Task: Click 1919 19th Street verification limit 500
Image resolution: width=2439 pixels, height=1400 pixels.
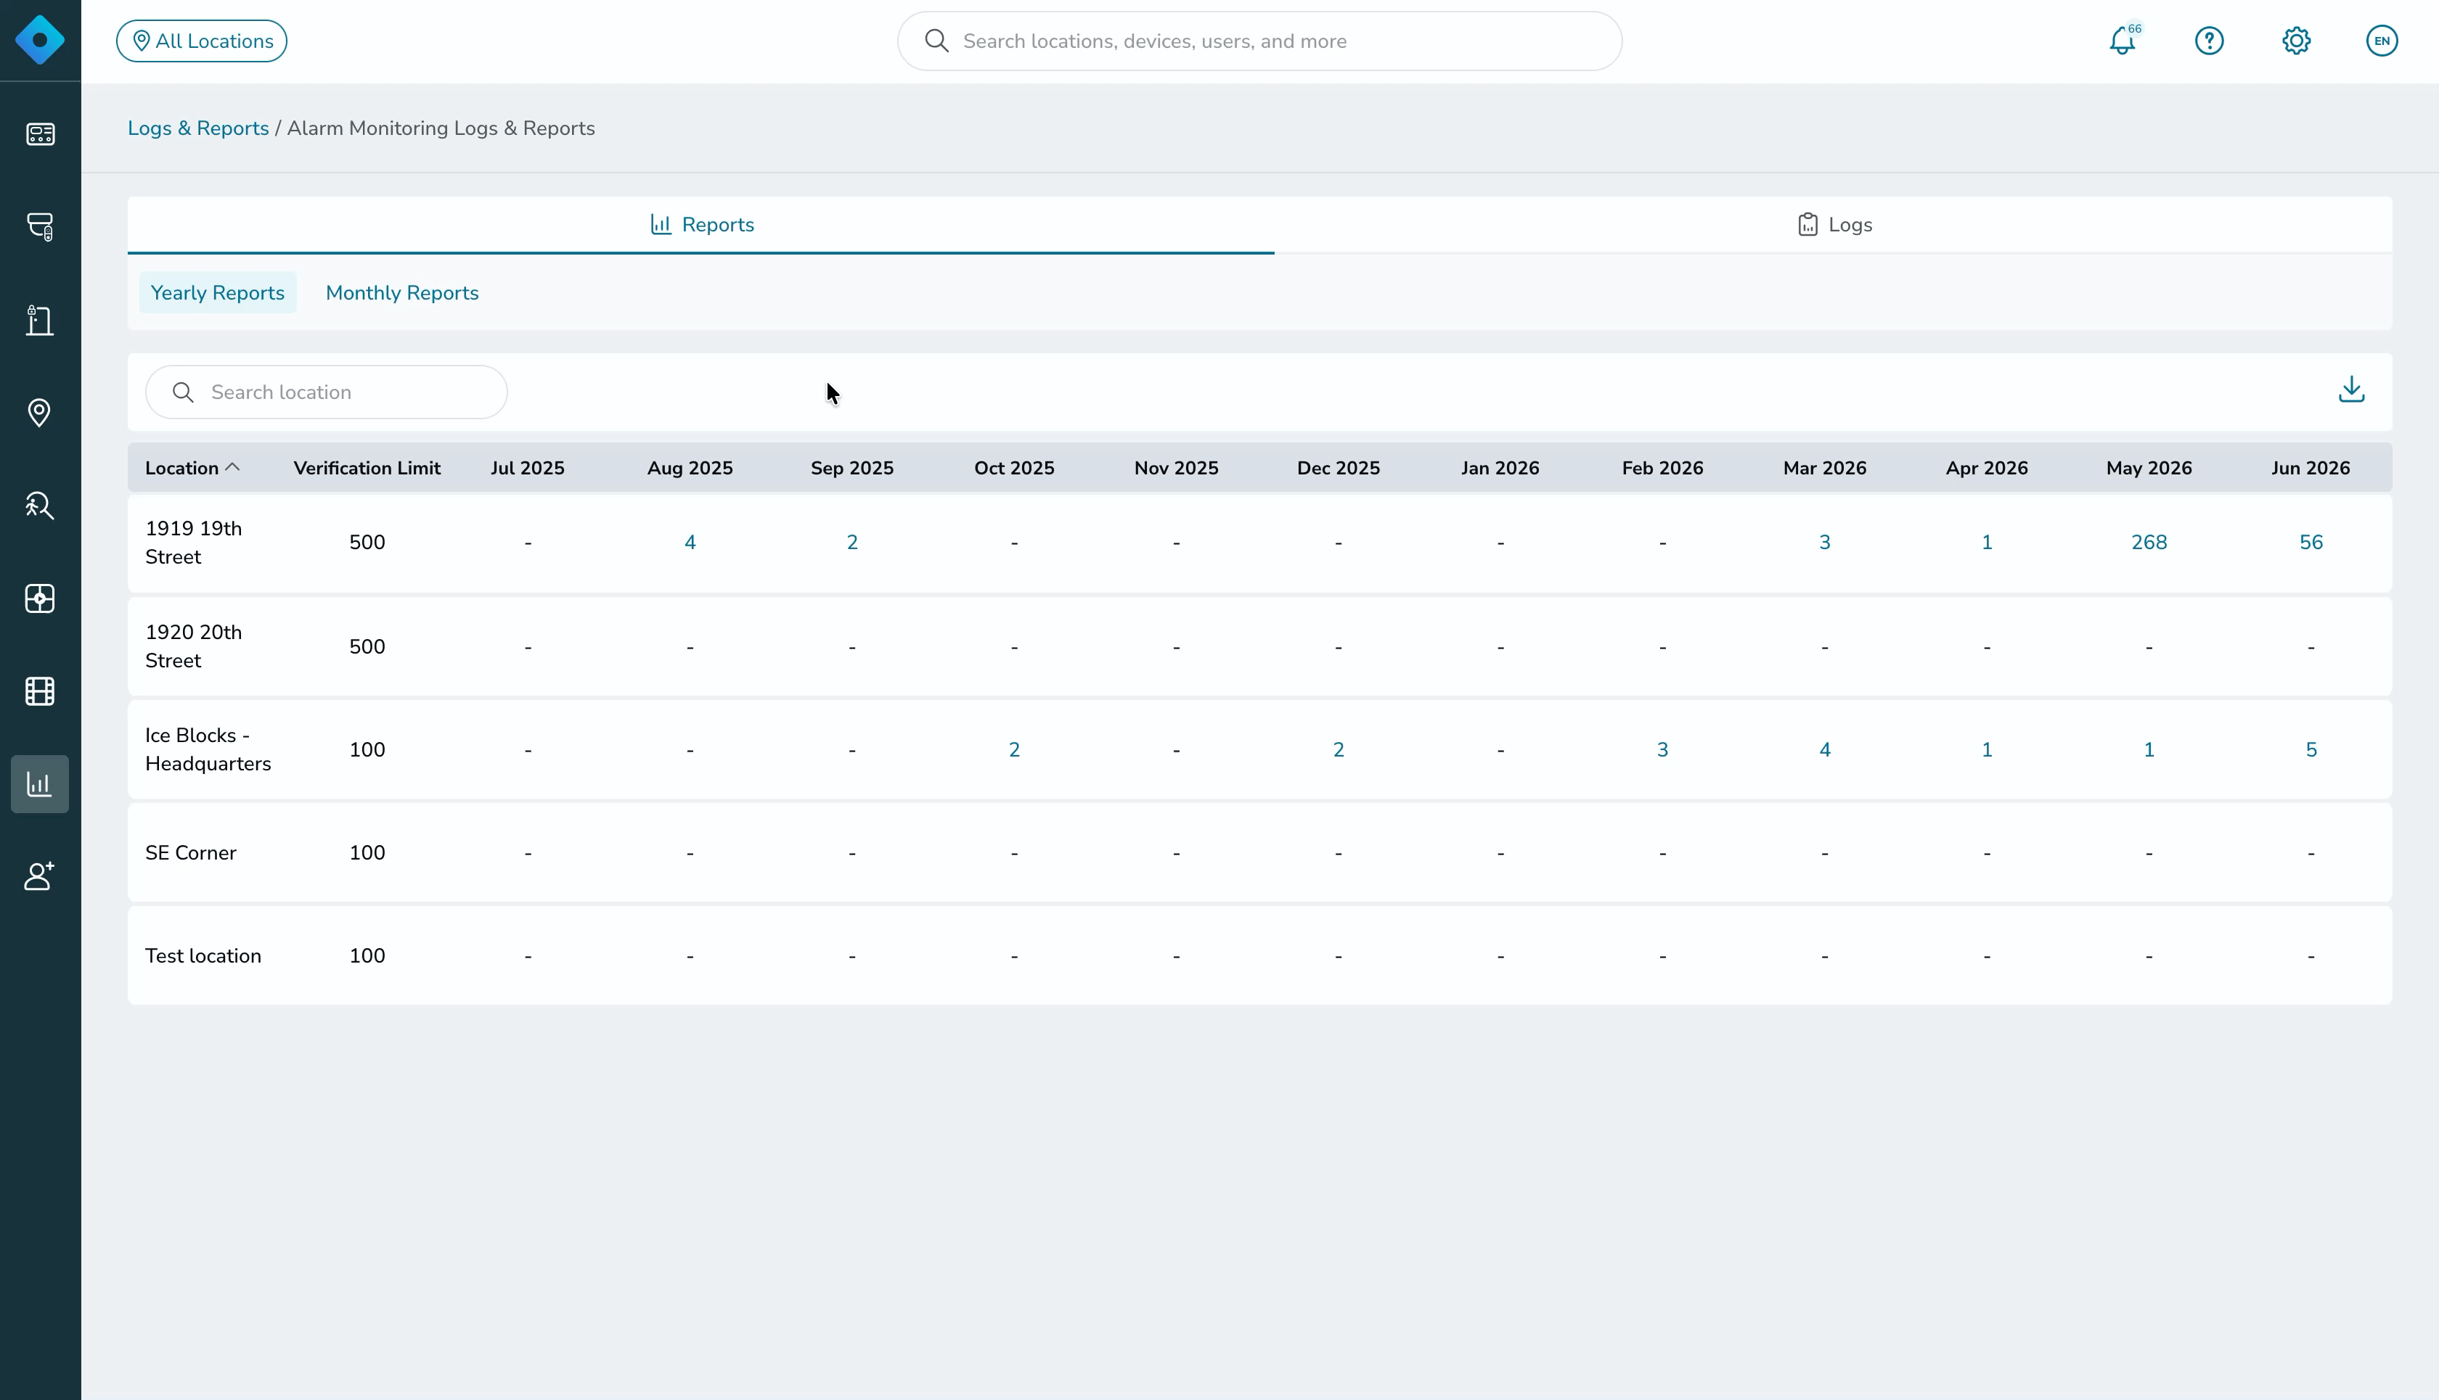Action: click(x=367, y=543)
